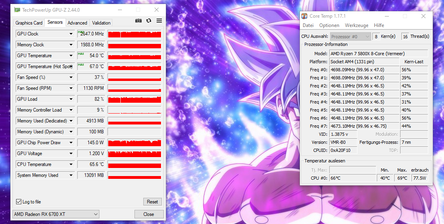Image resolution: width=444 pixels, height=224 pixels.
Task: Click the 8 Kern(e) core count field
Action: [x=376, y=37]
